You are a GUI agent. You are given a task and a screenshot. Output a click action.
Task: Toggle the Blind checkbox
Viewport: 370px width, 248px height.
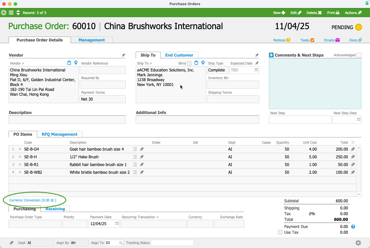(189, 63)
